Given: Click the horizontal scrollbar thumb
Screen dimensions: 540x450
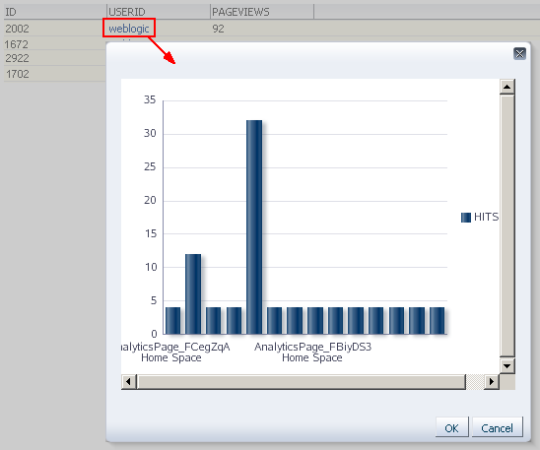Looking at the screenshot, I should (302, 381).
